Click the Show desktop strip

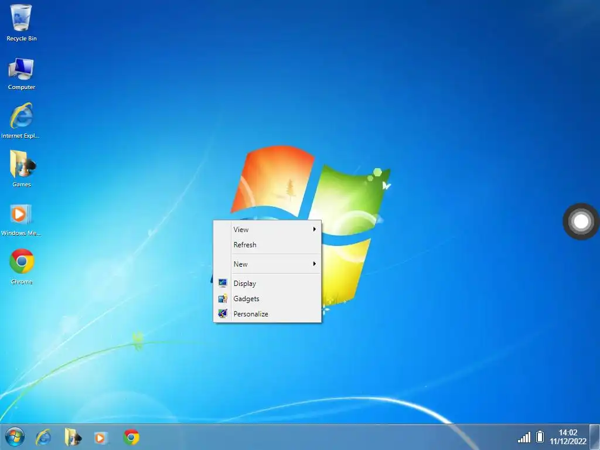[595, 437]
